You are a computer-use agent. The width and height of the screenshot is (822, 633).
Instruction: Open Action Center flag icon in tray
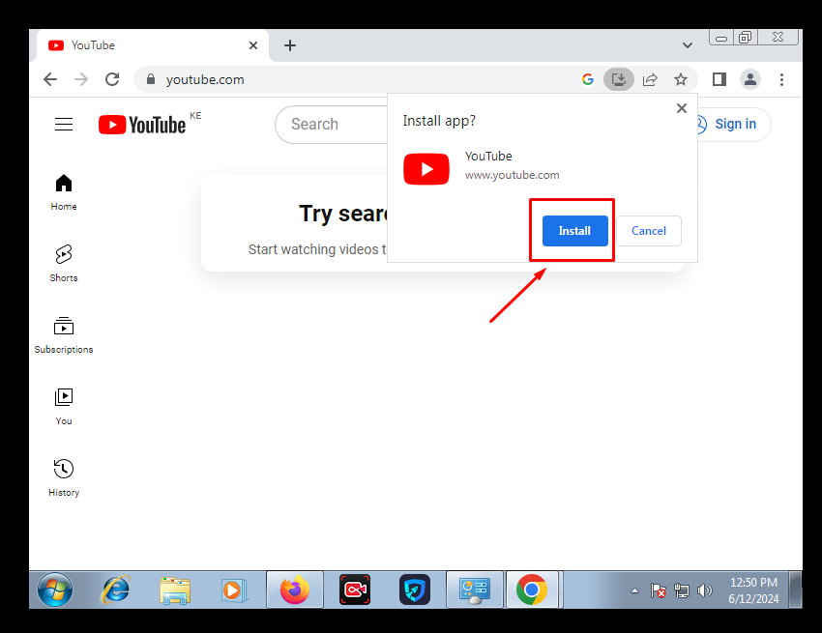click(658, 591)
